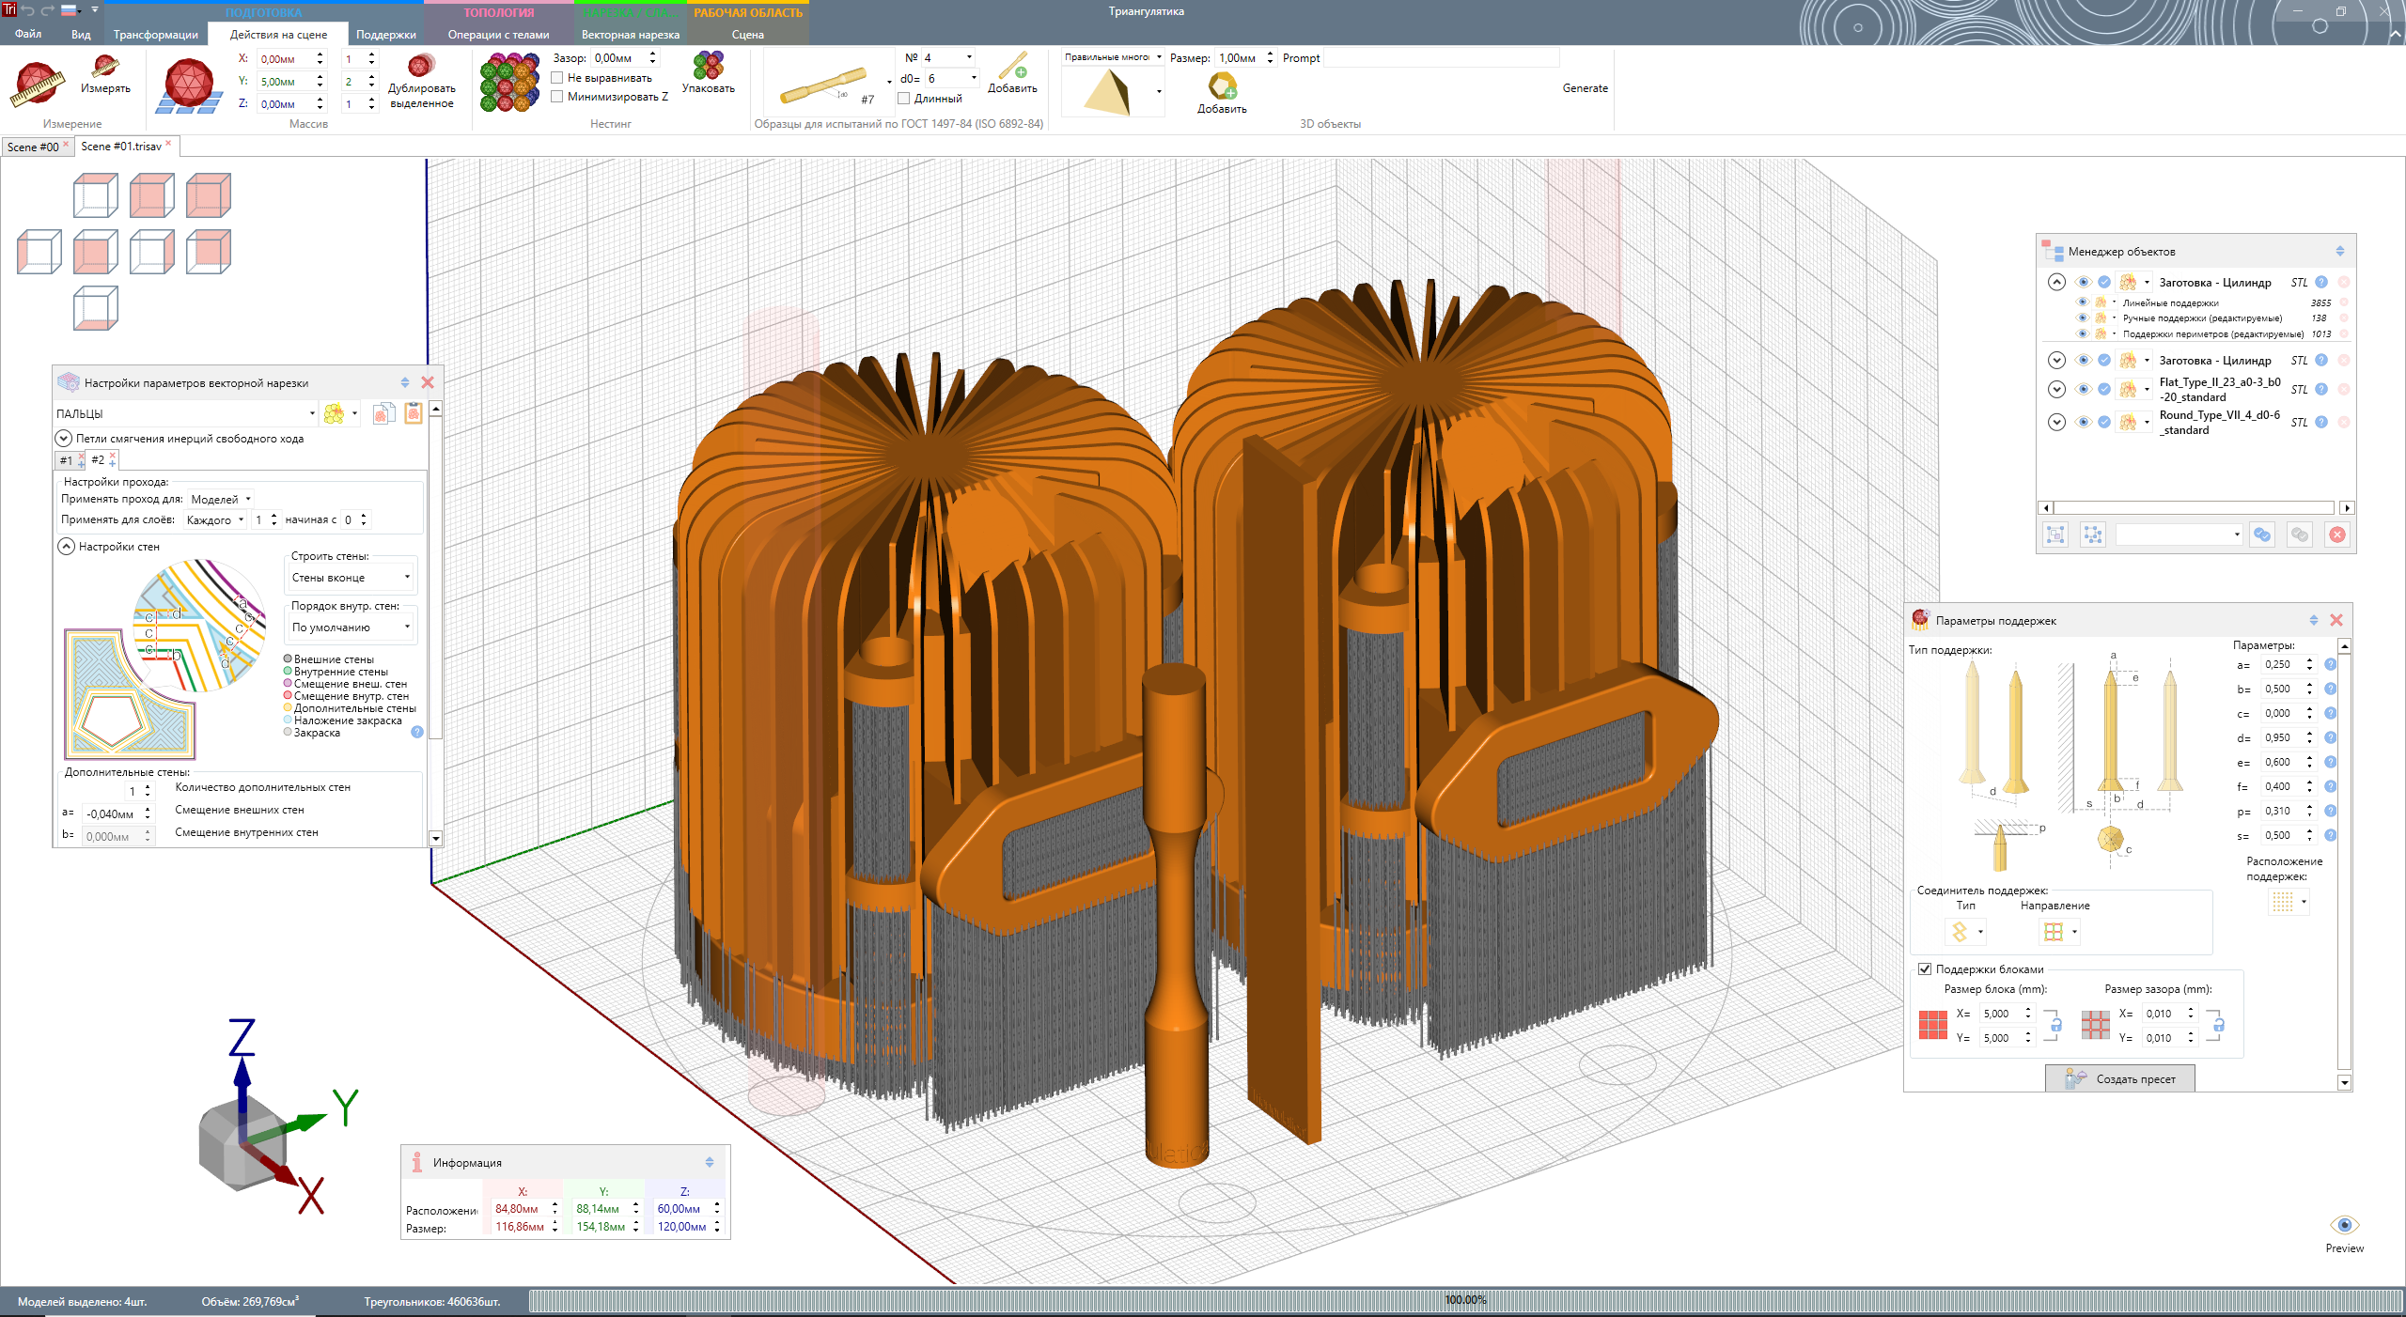Click select-all objects icon in object manager
This screenshot has height=1317, width=2406.
(x=2055, y=535)
